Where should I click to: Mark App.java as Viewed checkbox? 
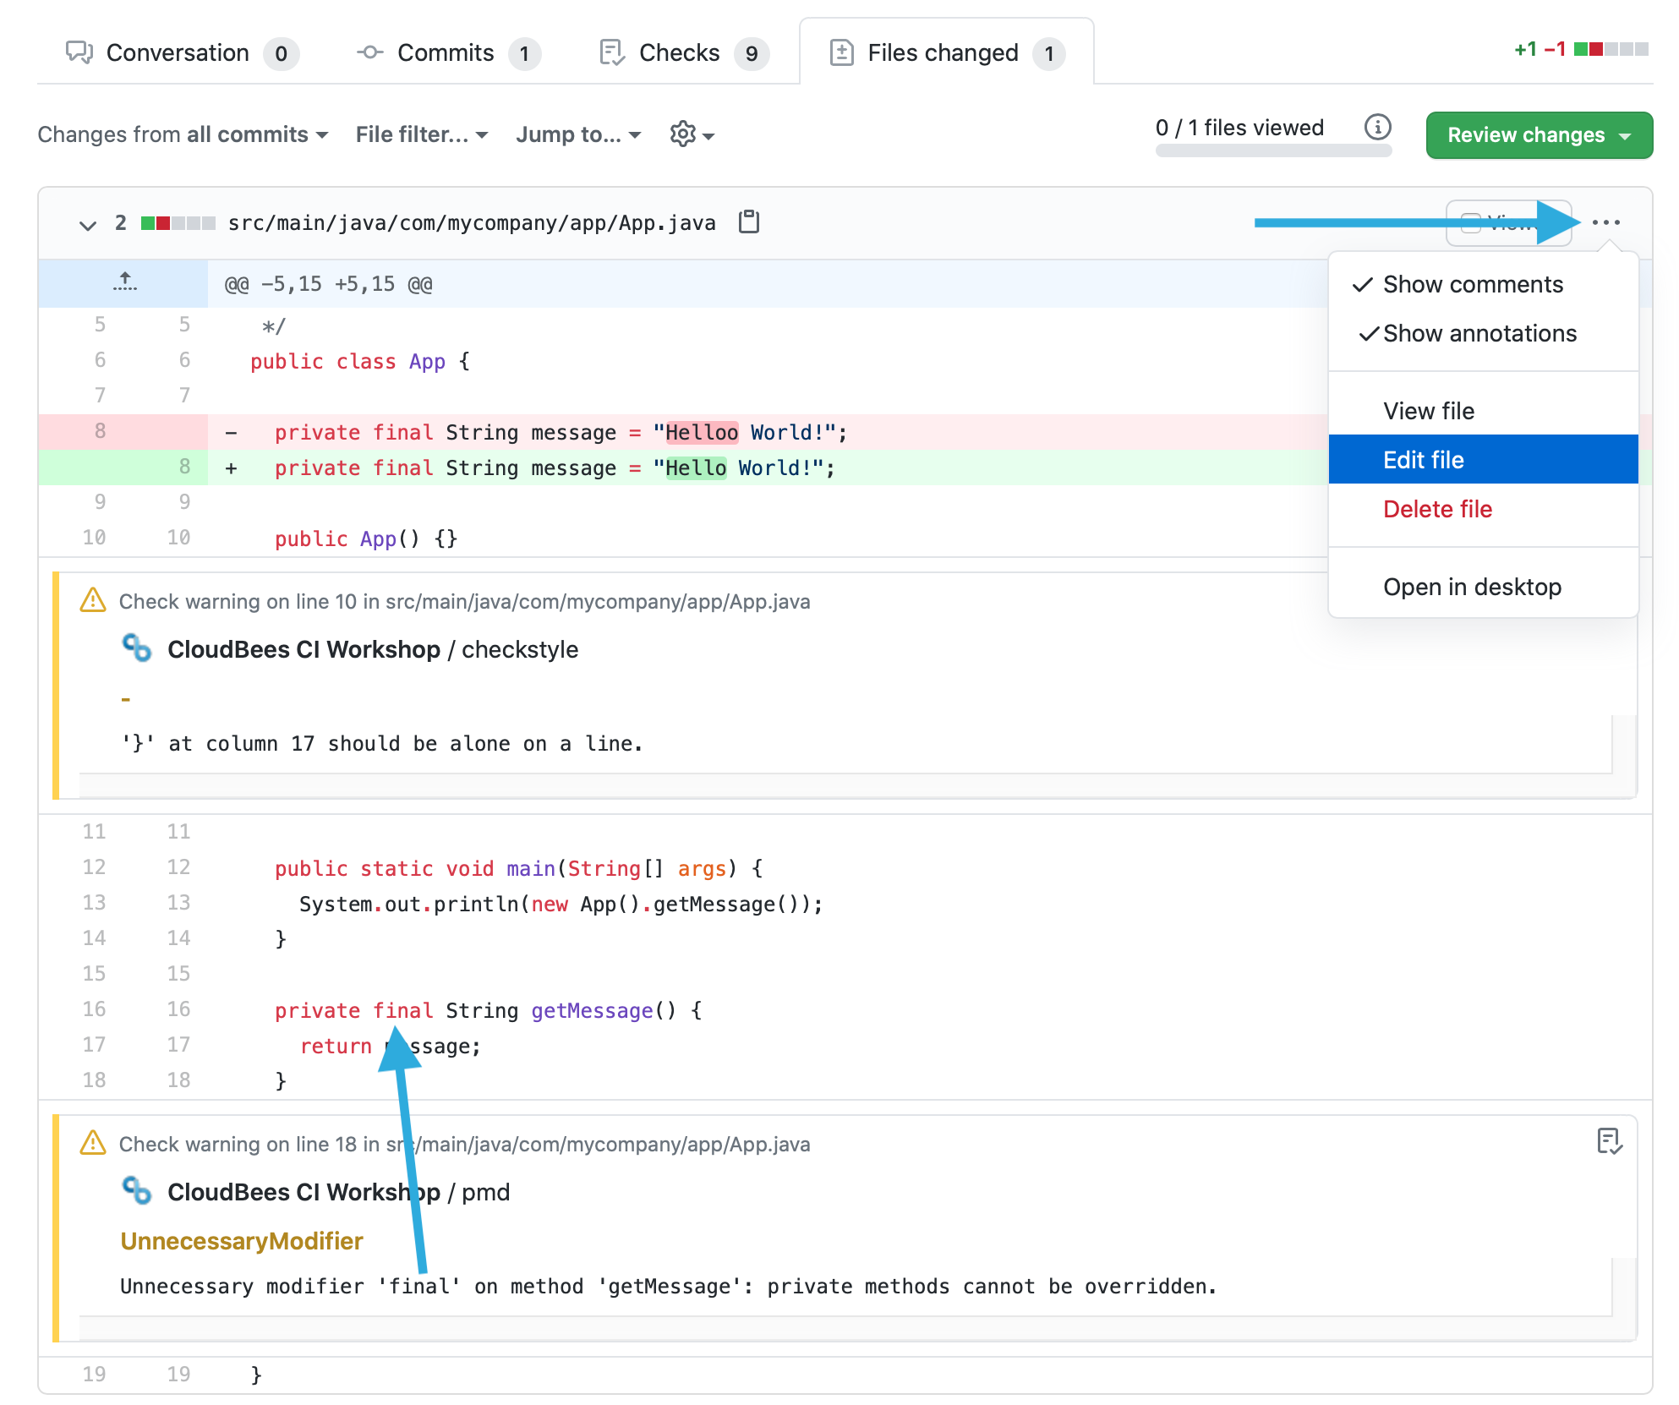[x=1471, y=223]
